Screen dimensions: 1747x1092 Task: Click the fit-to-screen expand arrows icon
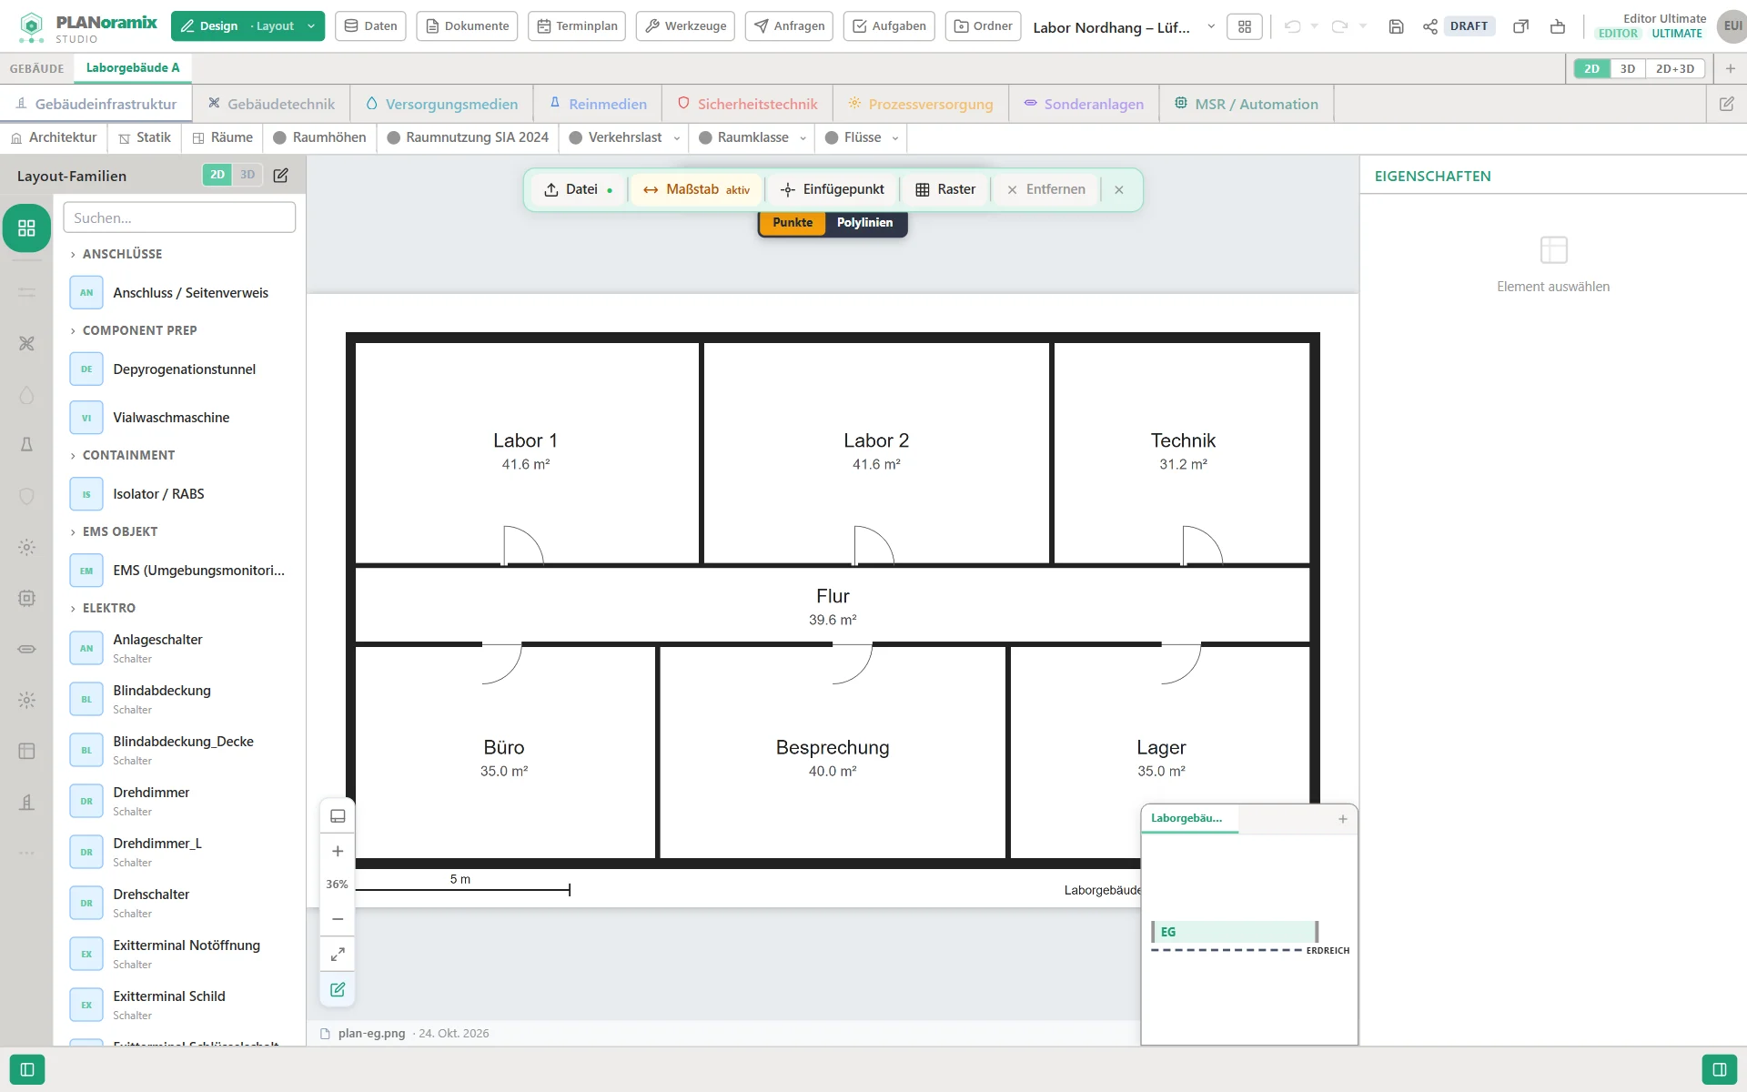coord(338,954)
